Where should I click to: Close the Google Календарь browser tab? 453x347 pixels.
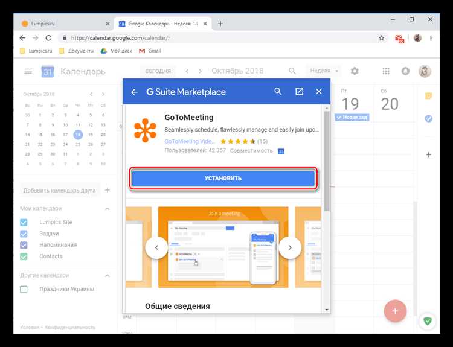pos(205,24)
